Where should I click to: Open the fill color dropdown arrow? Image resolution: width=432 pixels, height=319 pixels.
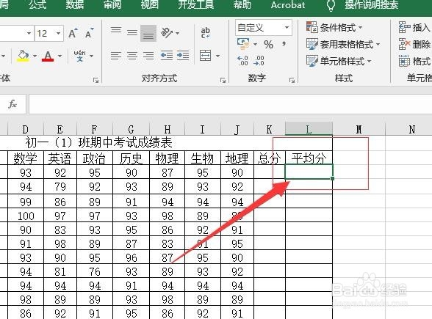coord(35,56)
